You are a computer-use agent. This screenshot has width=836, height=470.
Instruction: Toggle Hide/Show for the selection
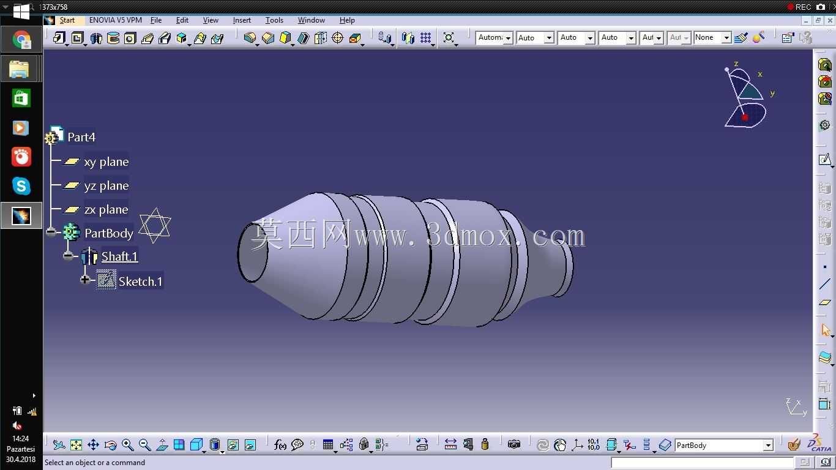(233, 445)
